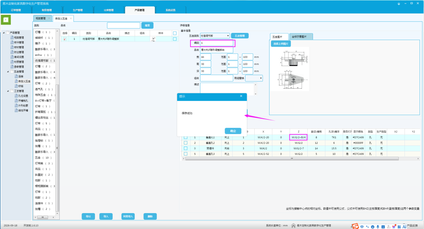The height and width of the screenshot is (229, 424).
Task: Open 连接 item under 五金管理
Action: point(19,76)
